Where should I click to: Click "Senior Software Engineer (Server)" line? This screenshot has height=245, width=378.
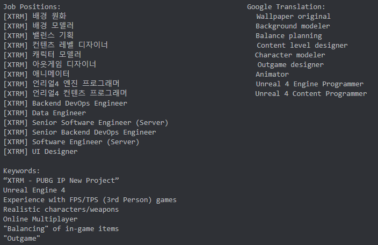coord(86,122)
